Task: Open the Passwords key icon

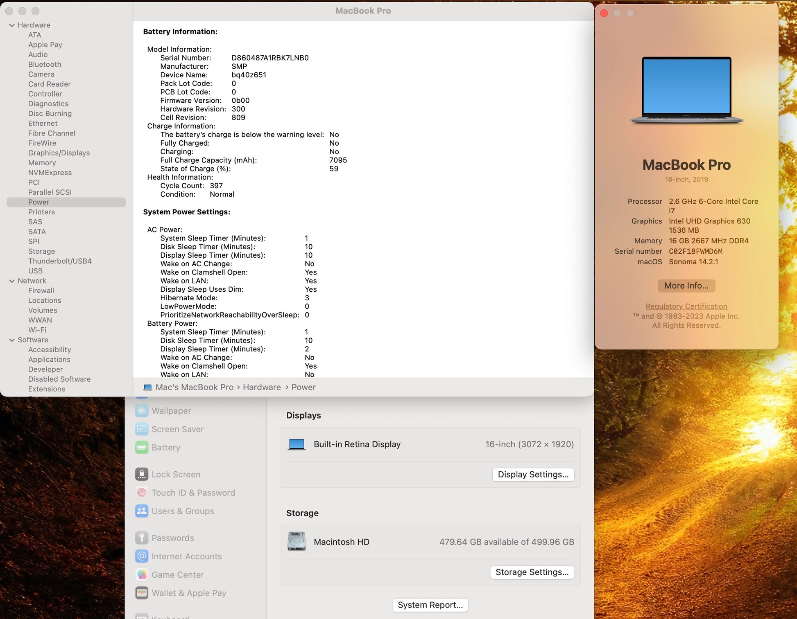Action: [142, 538]
